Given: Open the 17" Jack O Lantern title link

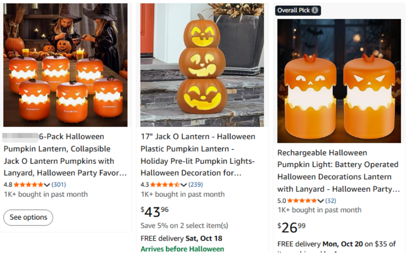Looking at the screenshot, I should 198,155.
